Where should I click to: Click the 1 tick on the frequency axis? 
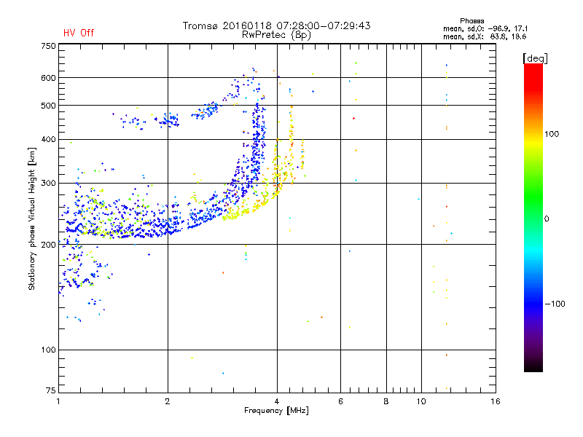(58, 401)
